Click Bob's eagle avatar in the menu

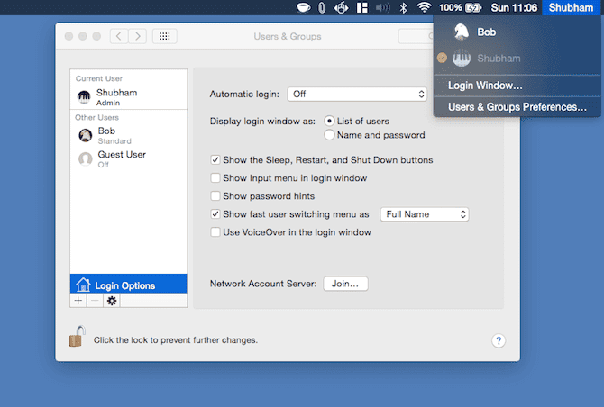click(x=461, y=32)
